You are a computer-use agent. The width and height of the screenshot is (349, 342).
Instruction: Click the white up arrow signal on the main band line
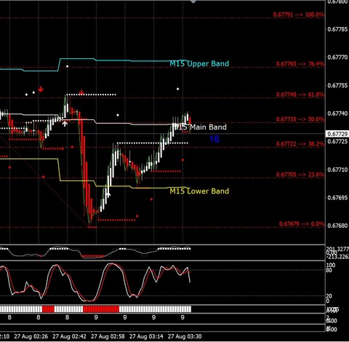click(x=65, y=124)
